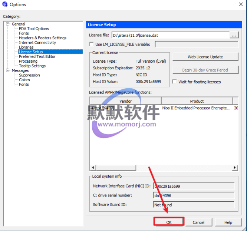The width and height of the screenshot is (247, 231).
Task: Click the Quartus icon in title bar
Action: click(x=5, y=4)
